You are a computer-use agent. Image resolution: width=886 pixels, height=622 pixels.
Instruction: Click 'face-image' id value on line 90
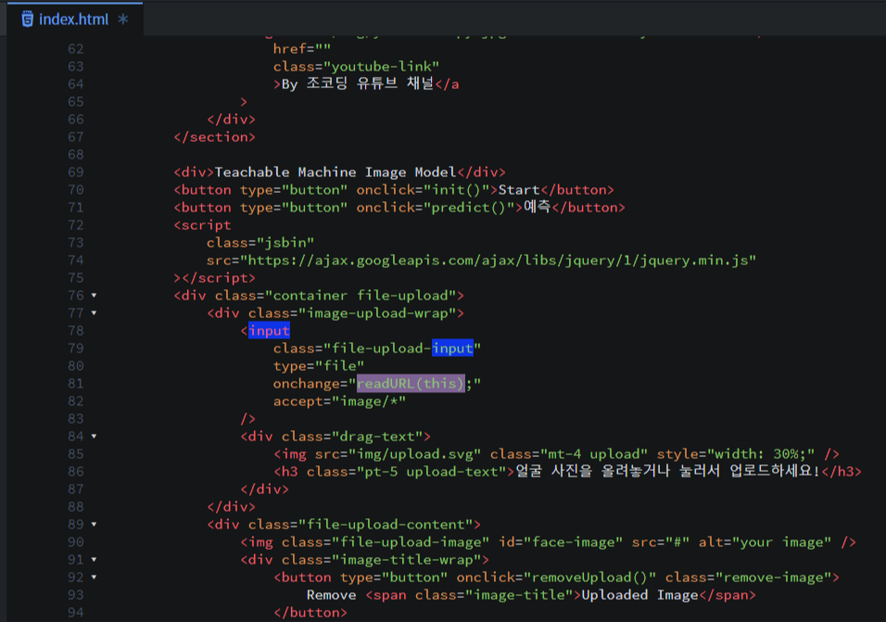click(573, 542)
